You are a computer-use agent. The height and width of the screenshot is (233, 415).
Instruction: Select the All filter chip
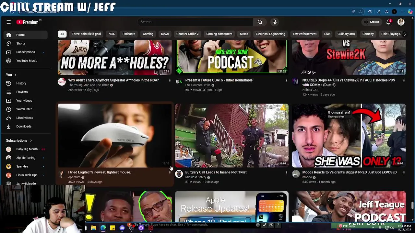tap(62, 34)
